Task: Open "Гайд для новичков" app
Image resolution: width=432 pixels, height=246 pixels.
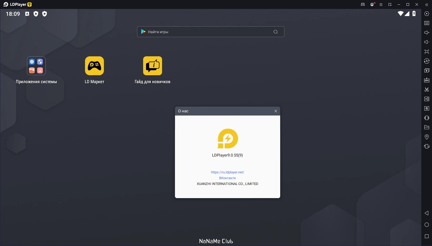Action: pos(153,66)
